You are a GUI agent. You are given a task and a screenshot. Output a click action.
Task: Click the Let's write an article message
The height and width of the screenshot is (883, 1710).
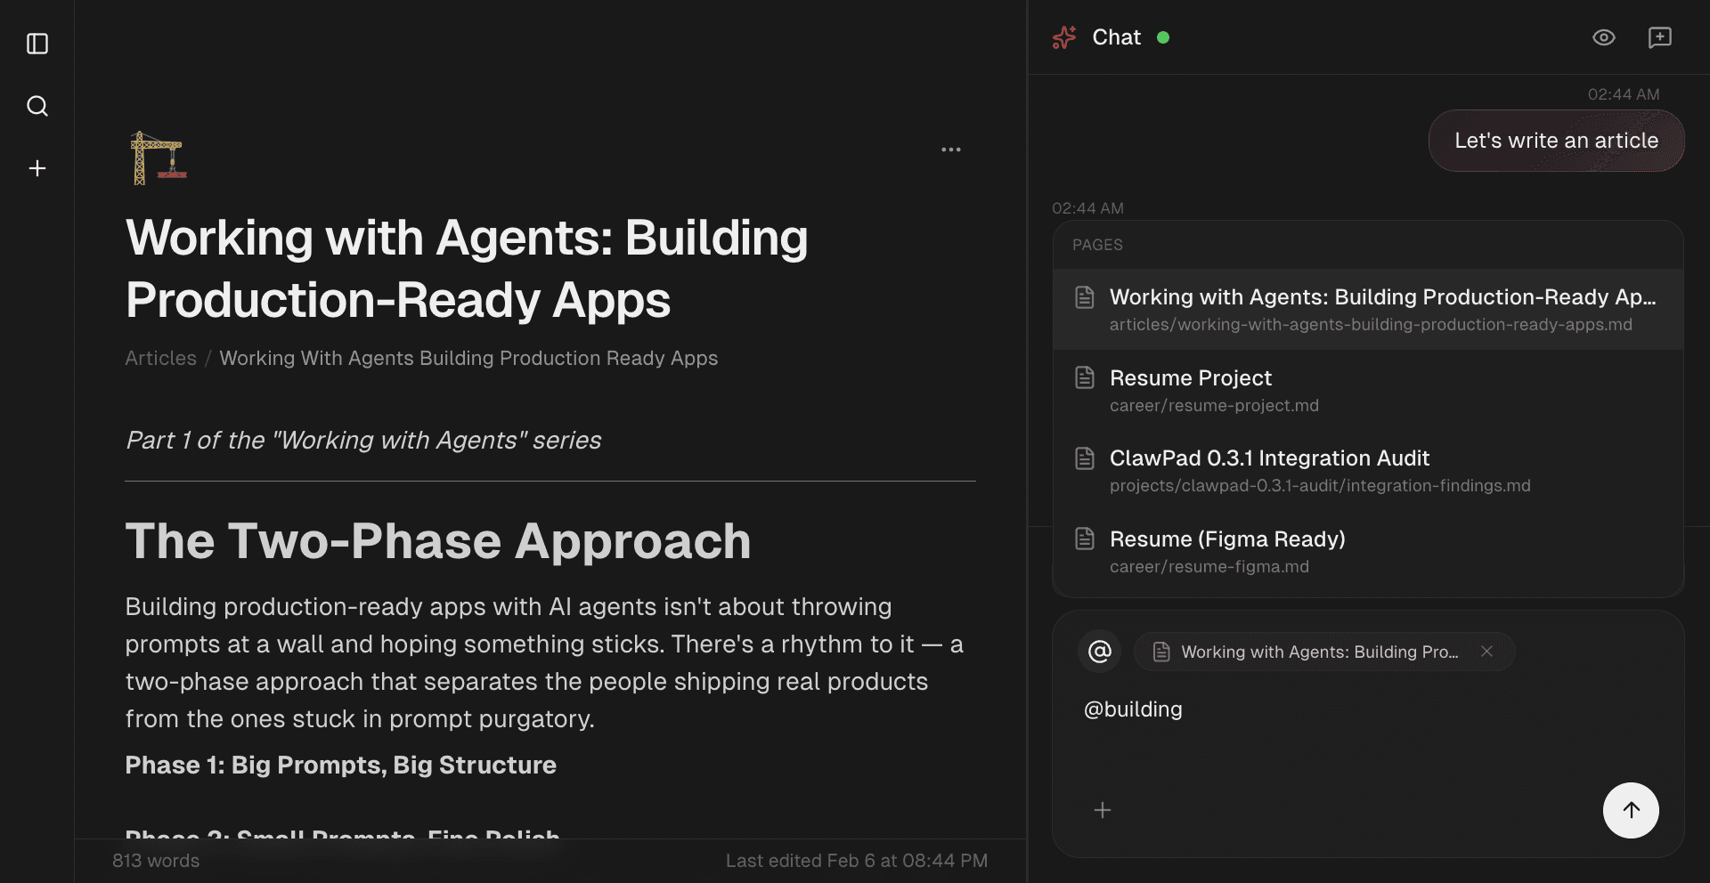pos(1556,140)
